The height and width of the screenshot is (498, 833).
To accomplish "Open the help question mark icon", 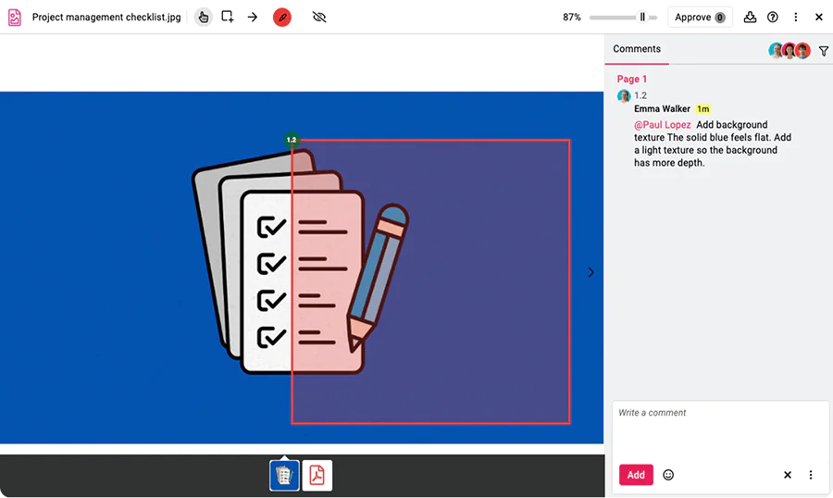I will pyautogui.click(x=773, y=17).
